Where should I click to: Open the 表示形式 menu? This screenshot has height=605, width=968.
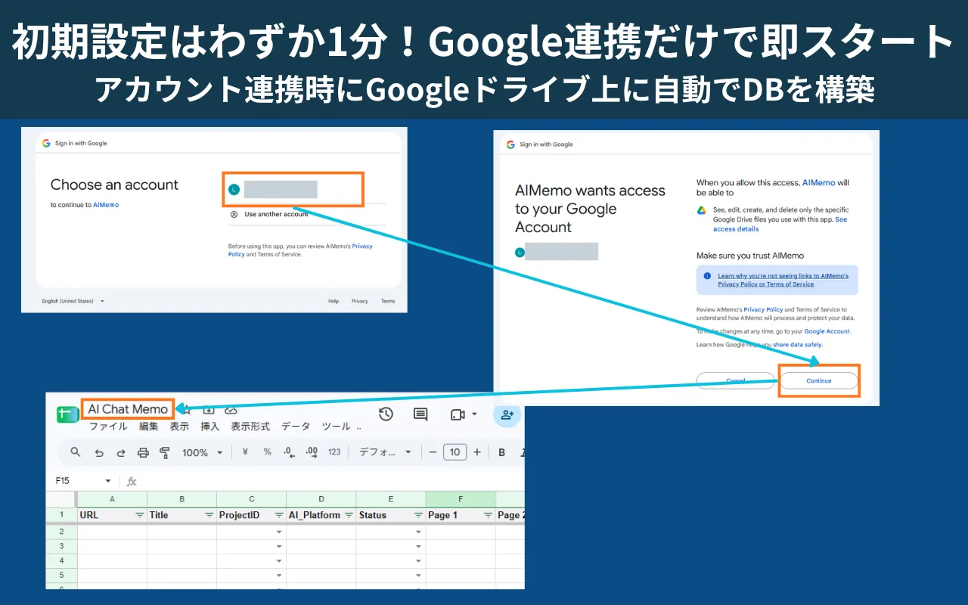click(x=250, y=427)
